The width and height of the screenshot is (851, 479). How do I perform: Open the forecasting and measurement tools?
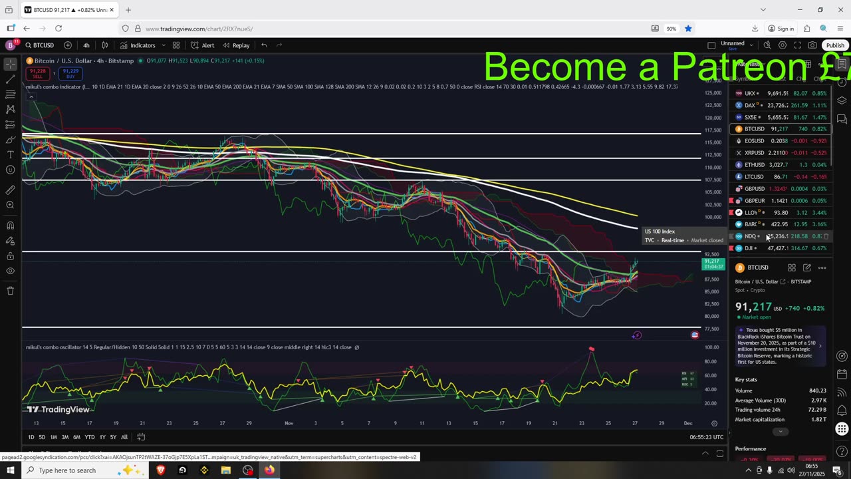(x=10, y=124)
